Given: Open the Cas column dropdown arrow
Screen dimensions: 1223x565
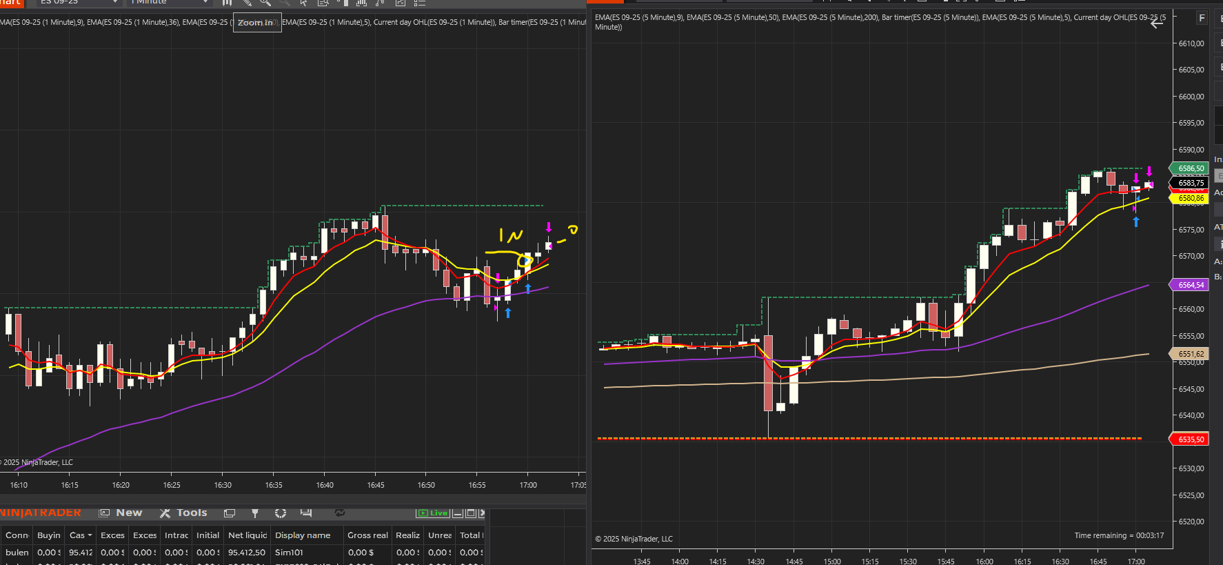Looking at the screenshot, I should 90,535.
